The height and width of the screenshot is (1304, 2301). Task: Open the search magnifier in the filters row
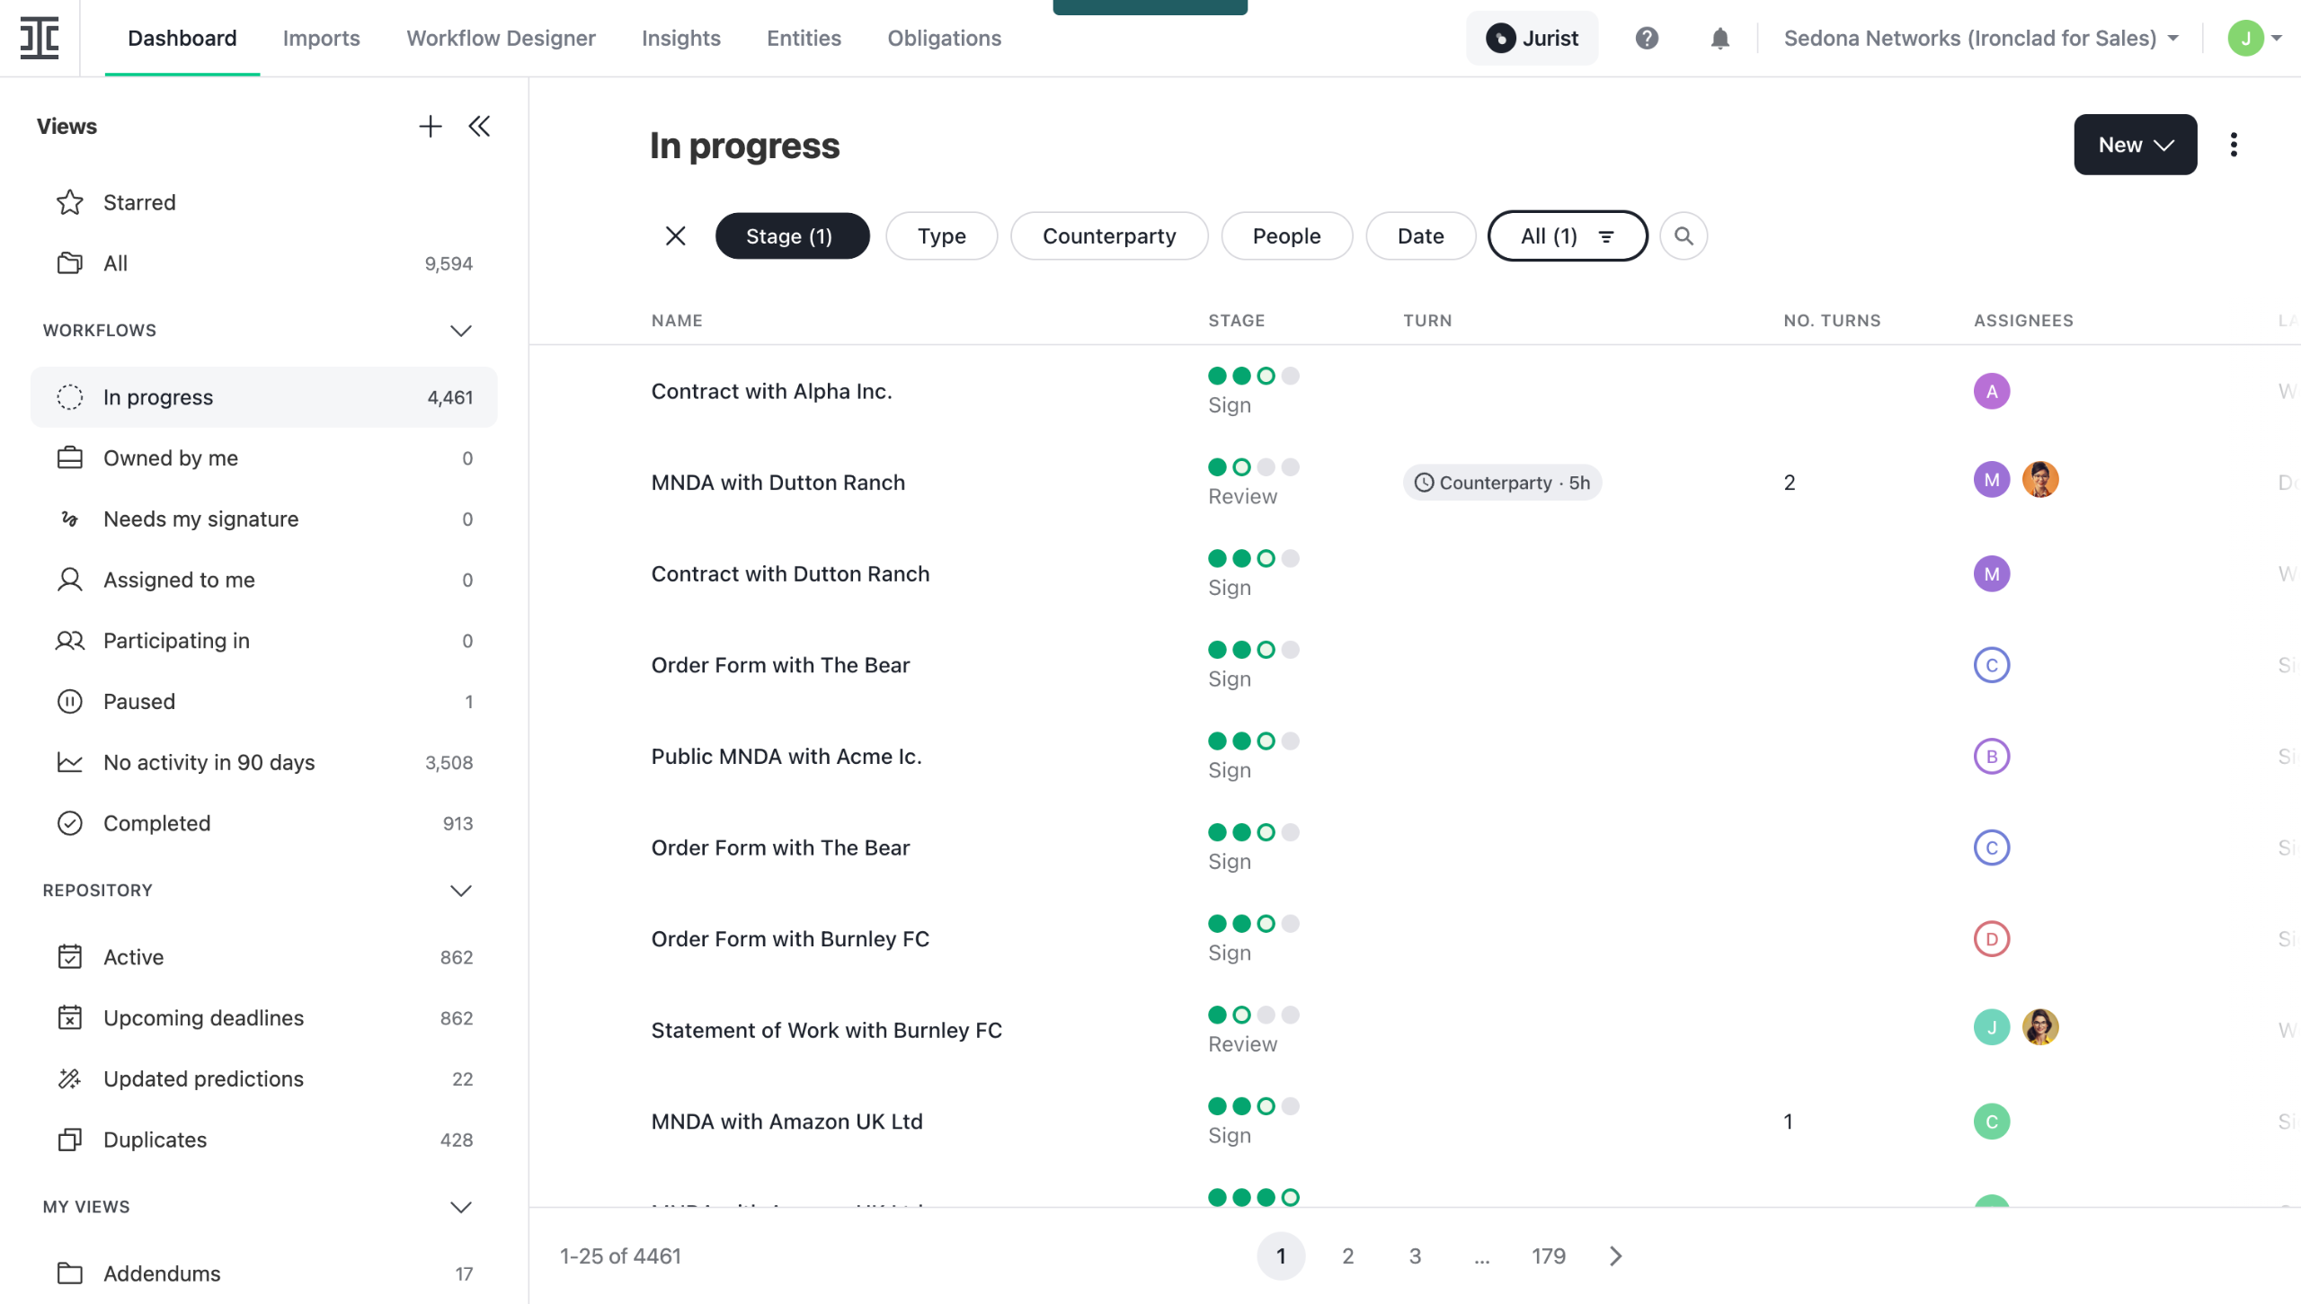1683,236
